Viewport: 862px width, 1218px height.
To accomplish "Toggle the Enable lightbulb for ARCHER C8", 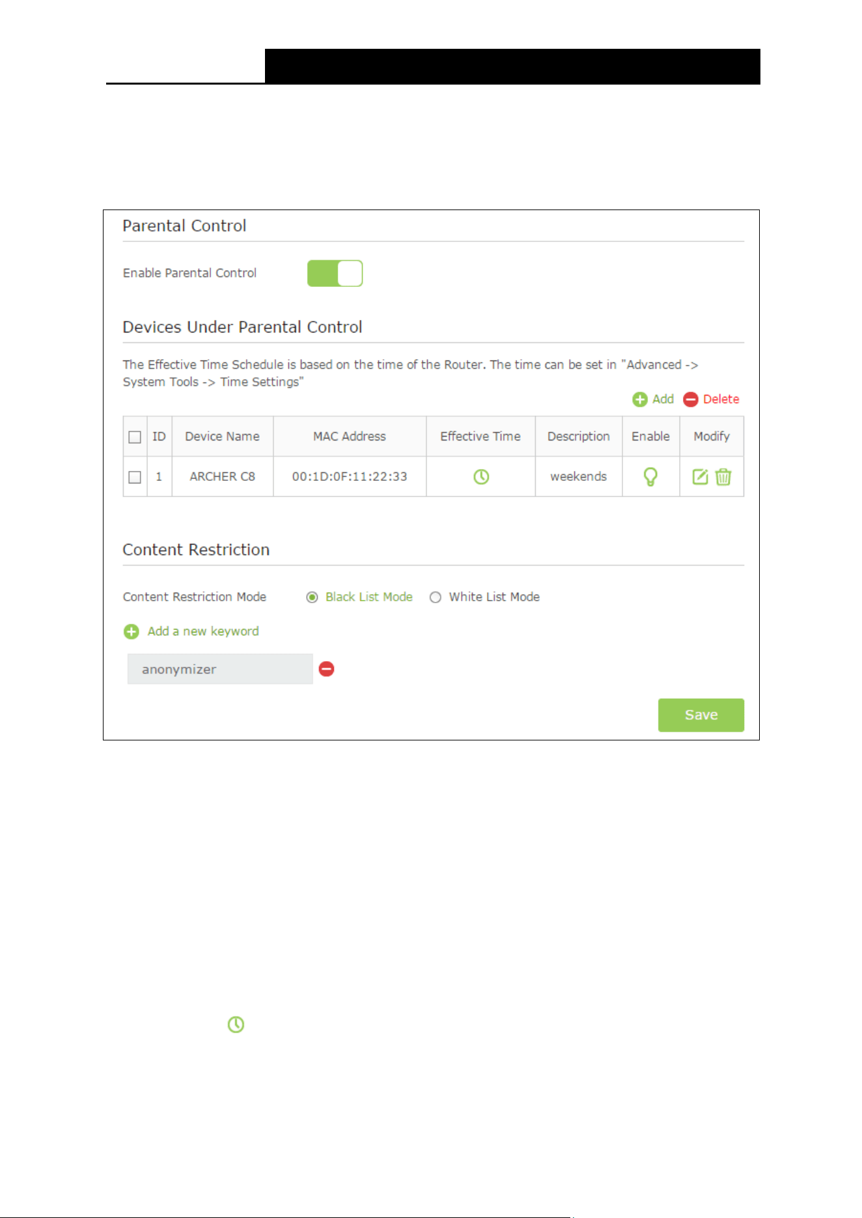I will pyautogui.click(x=650, y=477).
